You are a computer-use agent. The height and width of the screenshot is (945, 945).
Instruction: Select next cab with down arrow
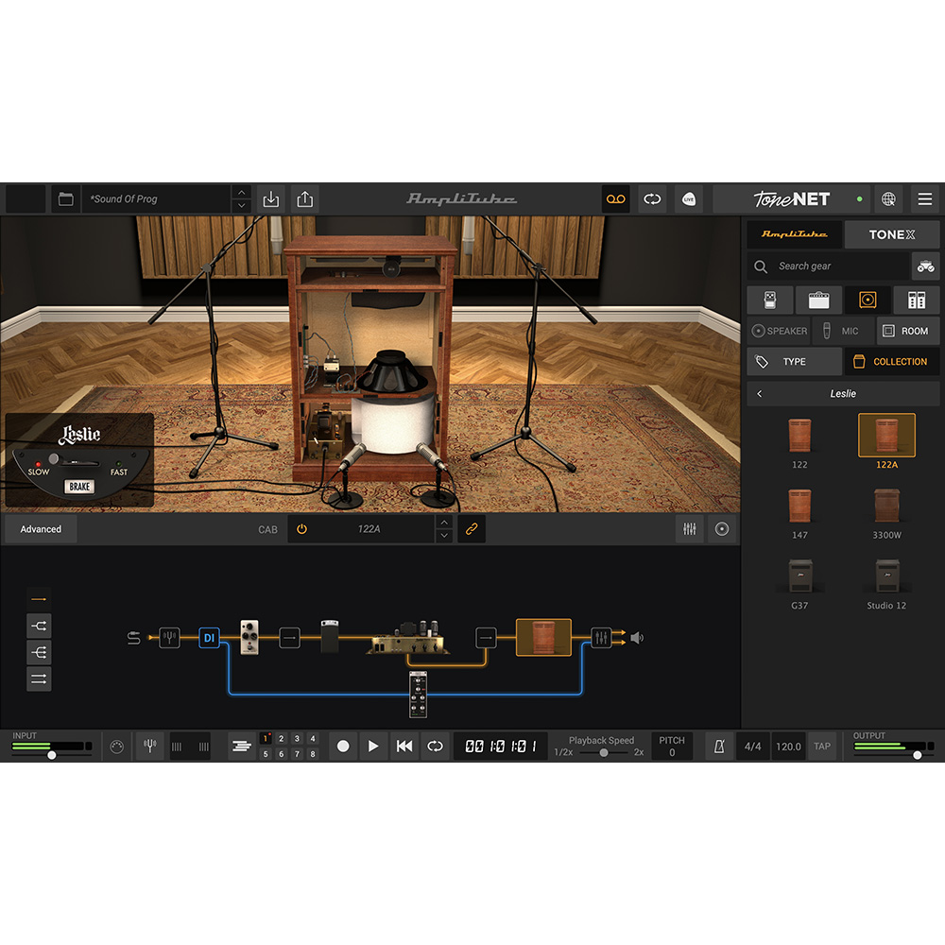tap(444, 536)
